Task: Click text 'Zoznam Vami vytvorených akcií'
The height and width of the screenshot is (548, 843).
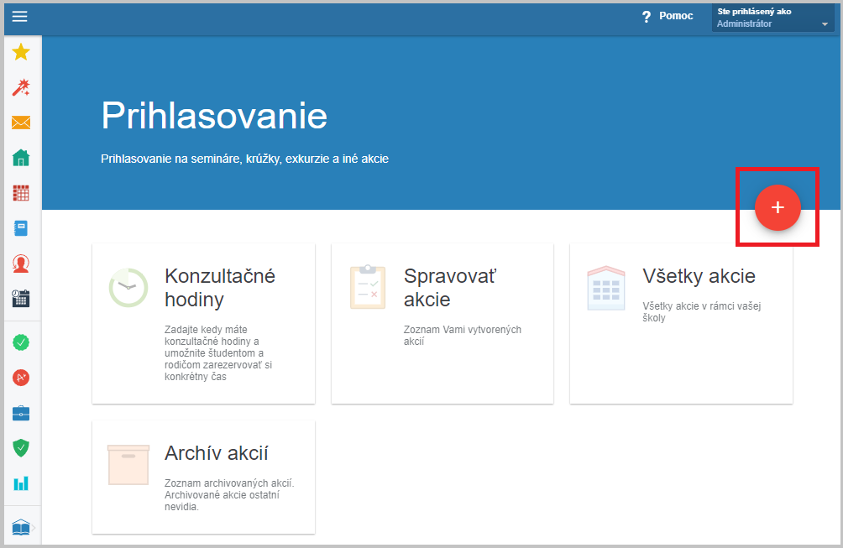Action: click(x=463, y=335)
